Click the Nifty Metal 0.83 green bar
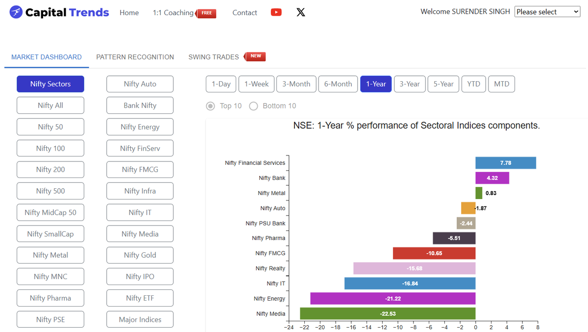The width and height of the screenshot is (588, 332). (479, 193)
